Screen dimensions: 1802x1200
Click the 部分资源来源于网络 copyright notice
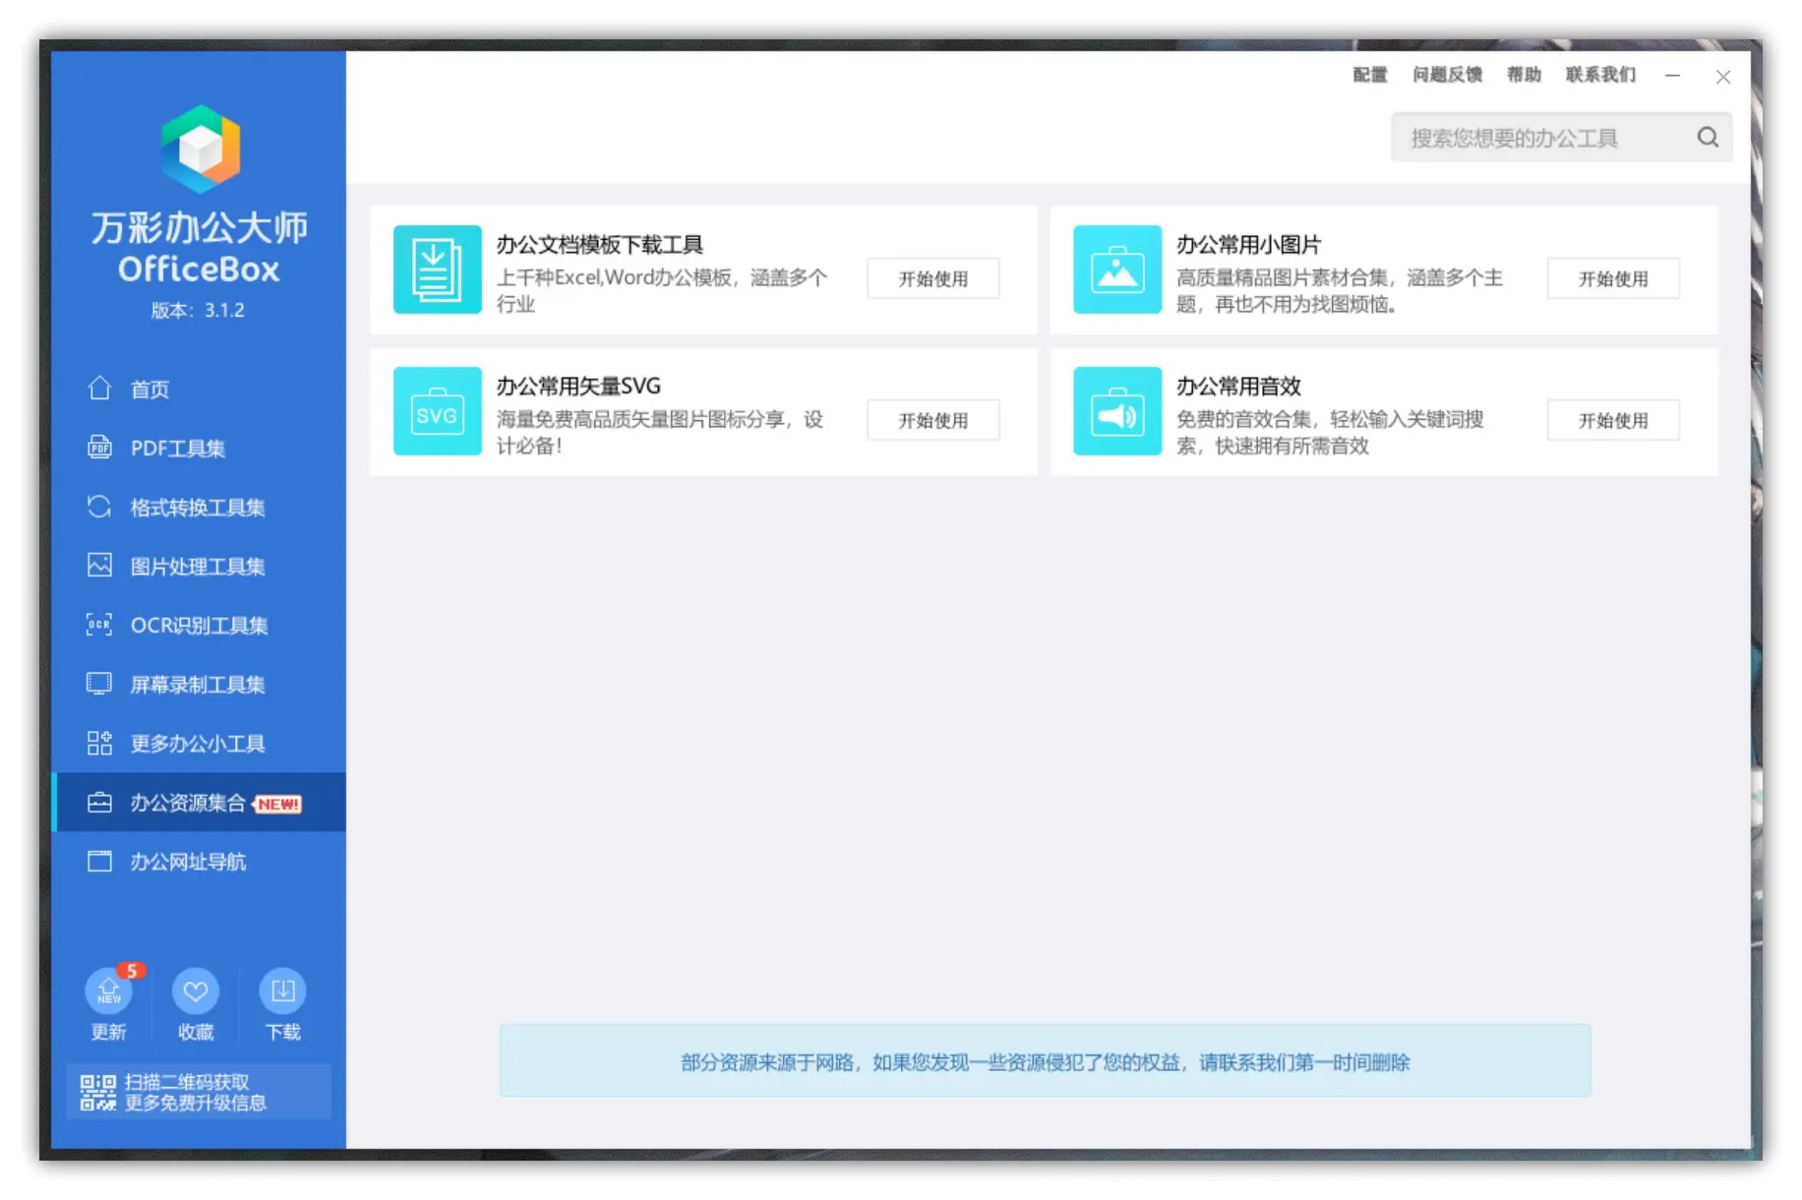pos(1045,1061)
